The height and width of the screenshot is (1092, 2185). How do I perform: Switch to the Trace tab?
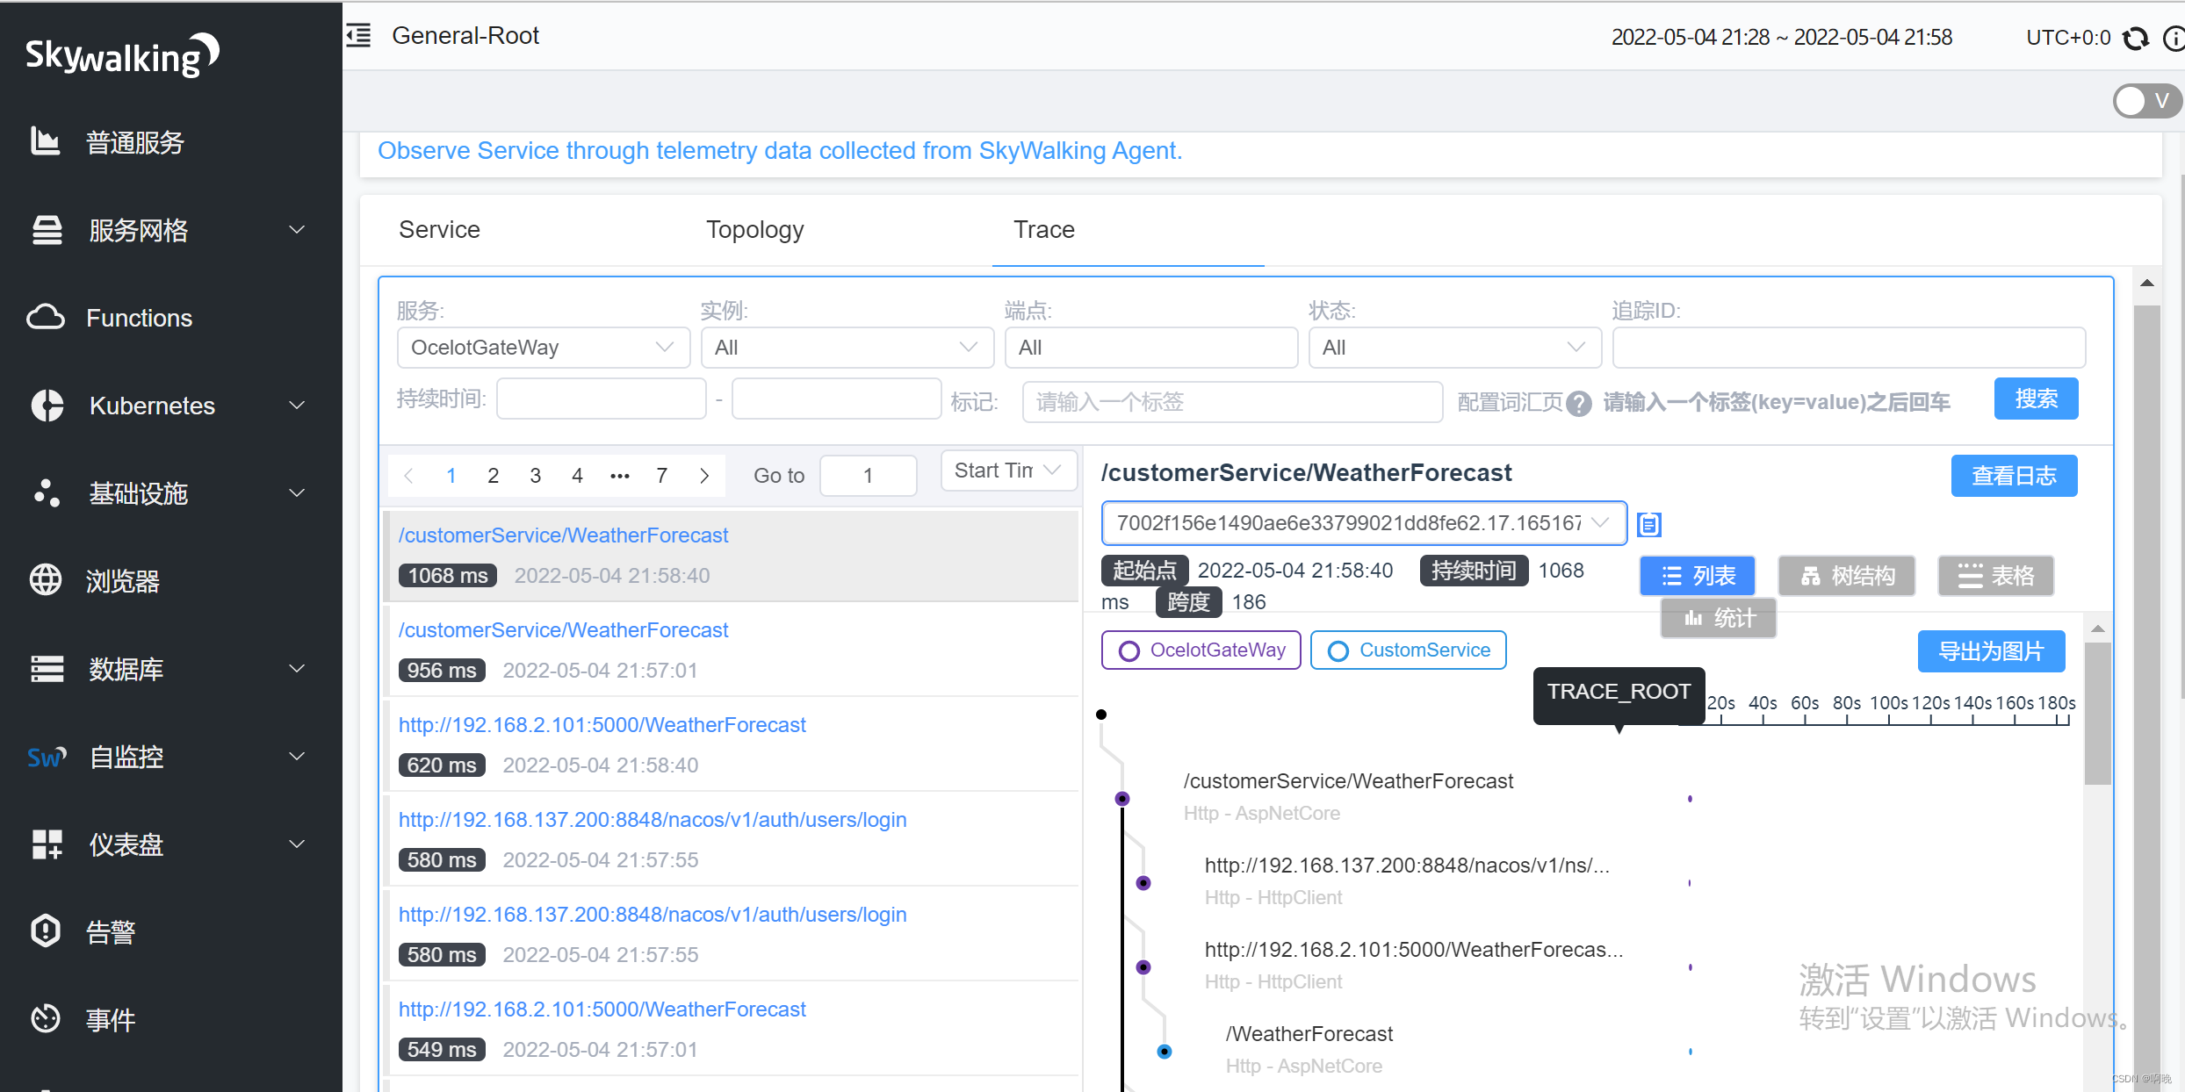(1044, 230)
